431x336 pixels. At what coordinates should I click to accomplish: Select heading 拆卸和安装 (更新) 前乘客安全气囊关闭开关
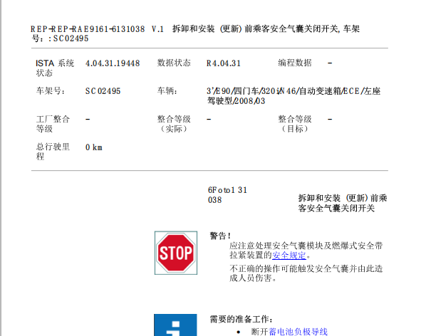click(343, 203)
